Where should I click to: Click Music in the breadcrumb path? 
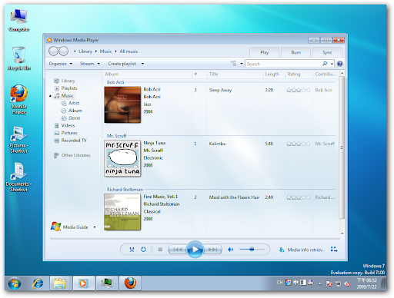(x=105, y=51)
